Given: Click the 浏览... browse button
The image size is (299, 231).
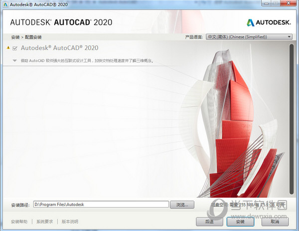Looking at the screenshot, I should click(182, 204).
